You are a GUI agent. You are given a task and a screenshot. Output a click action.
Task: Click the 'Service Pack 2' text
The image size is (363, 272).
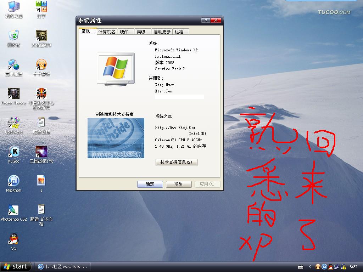170,69
